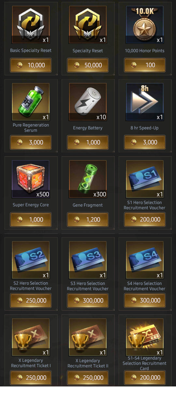Buy S4 Hero voucher with 300,000 button
The width and height of the screenshot is (176, 393).
(145, 301)
